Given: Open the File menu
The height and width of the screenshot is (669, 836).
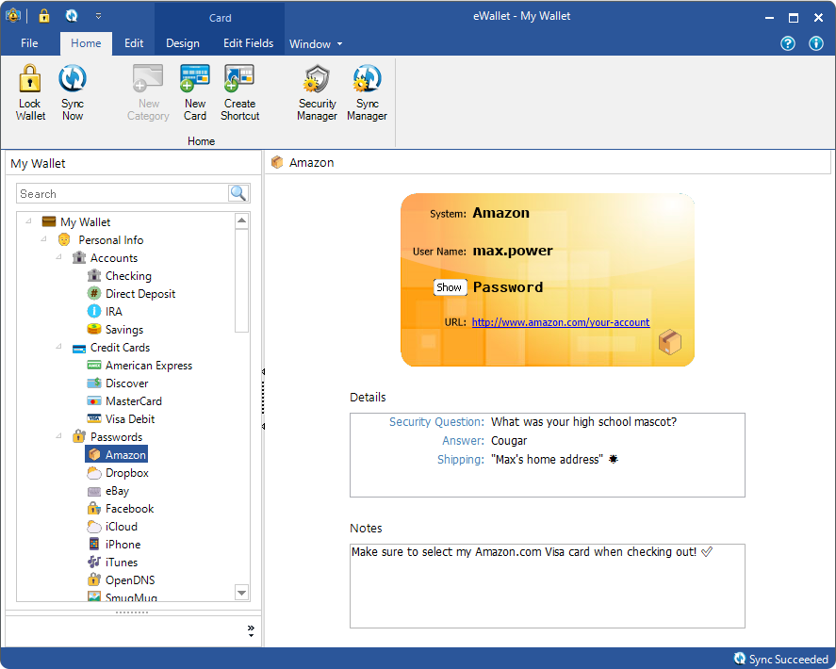Looking at the screenshot, I should (29, 43).
